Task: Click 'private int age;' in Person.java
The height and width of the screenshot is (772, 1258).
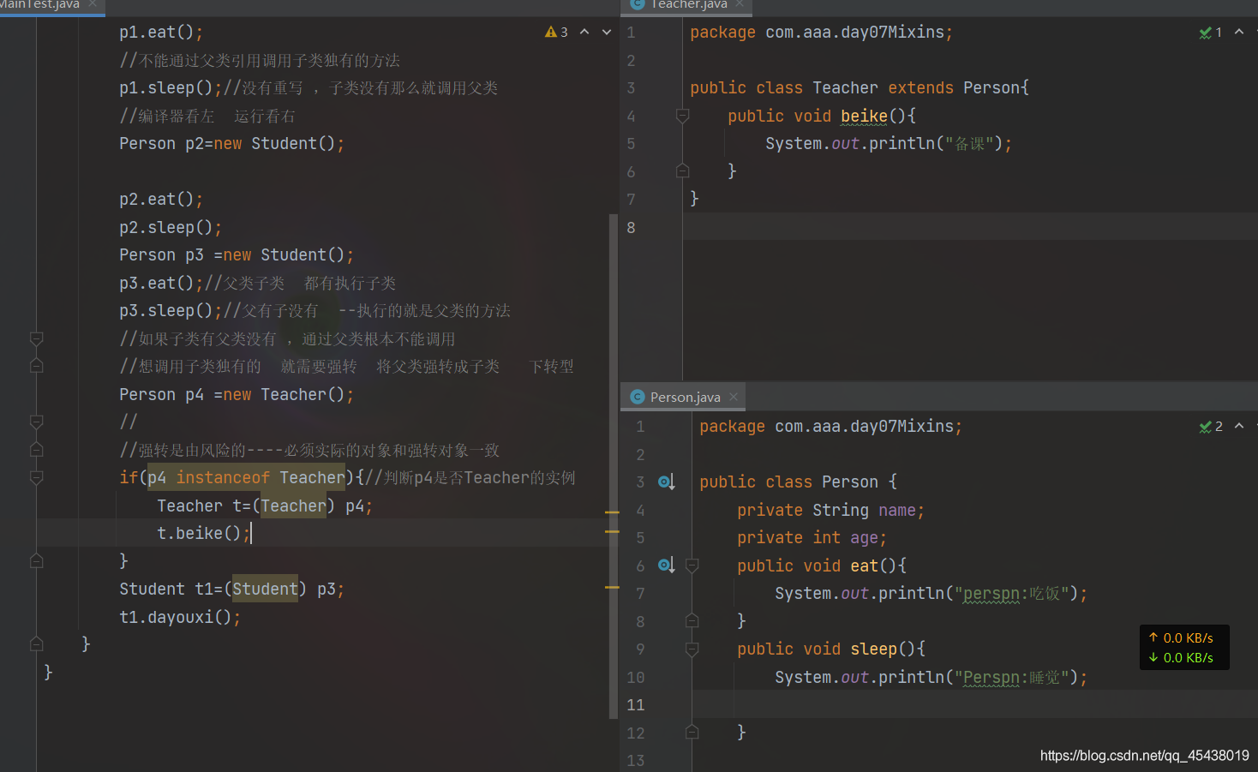Action: tap(812, 538)
